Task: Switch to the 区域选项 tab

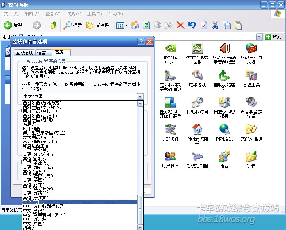Action: pyautogui.click(x=24, y=53)
